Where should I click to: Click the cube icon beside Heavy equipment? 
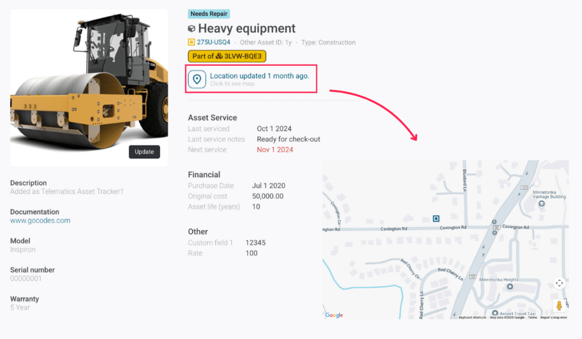click(x=192, y=29)
